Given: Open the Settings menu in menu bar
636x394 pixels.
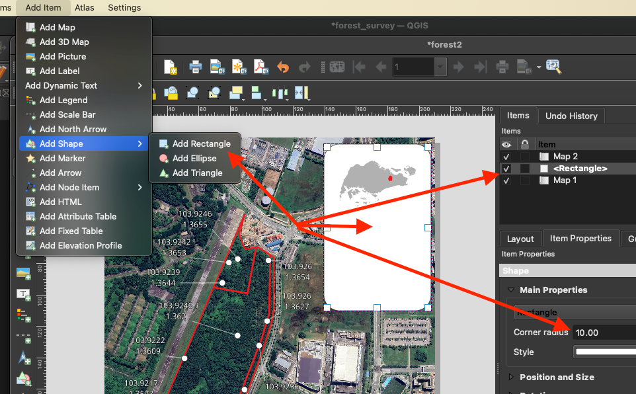Looking at the screenshot, I should coord(124,8).
